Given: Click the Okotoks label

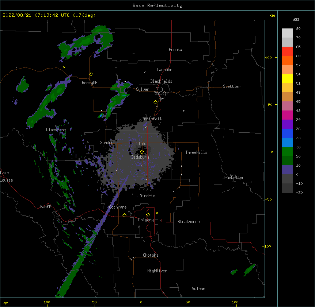Looking at the screenshot, I should 151,255.
